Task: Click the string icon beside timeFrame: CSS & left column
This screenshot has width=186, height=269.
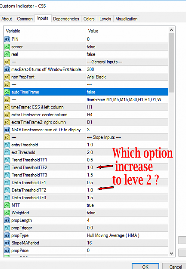Action: [7, 107]
